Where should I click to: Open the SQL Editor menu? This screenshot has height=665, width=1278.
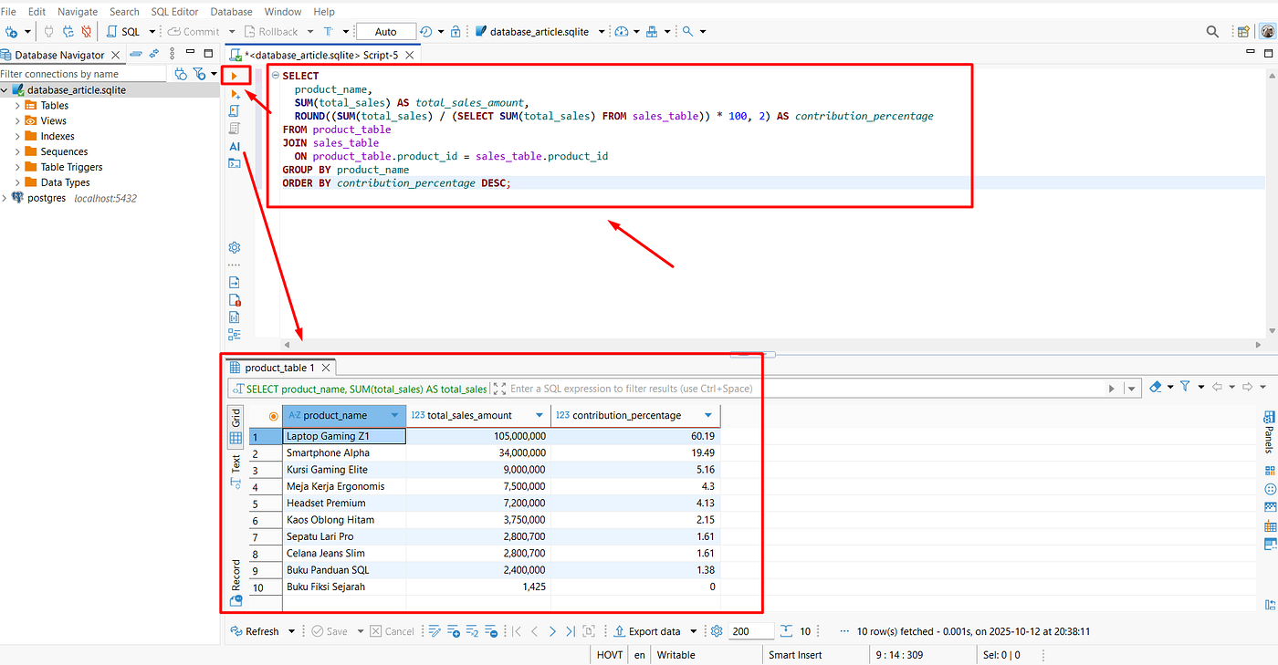174,12
